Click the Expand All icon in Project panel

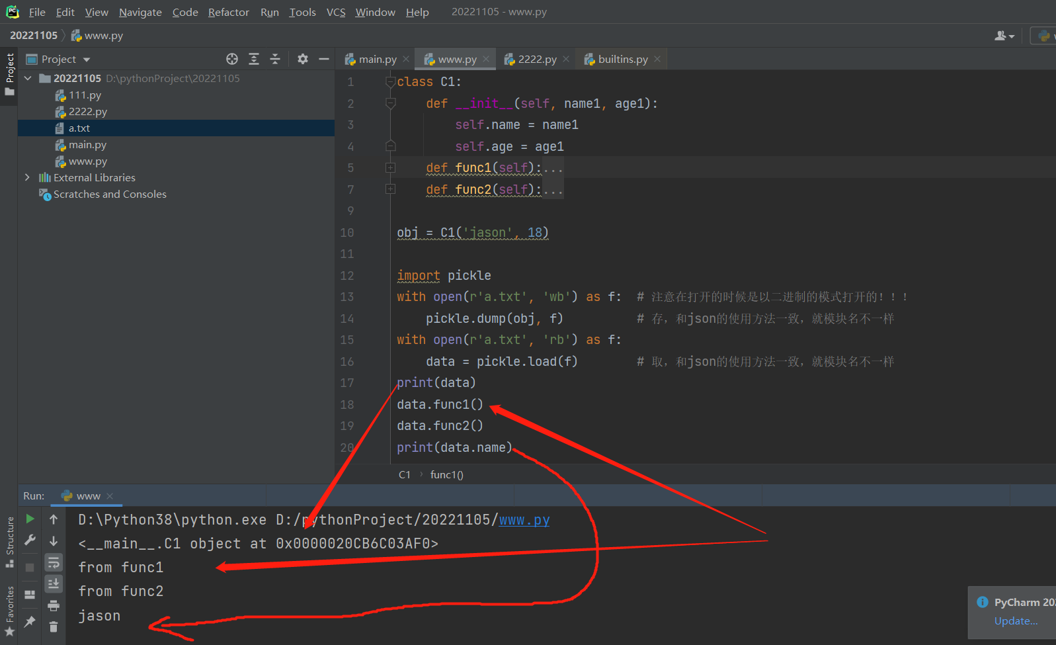pos(254,59)
